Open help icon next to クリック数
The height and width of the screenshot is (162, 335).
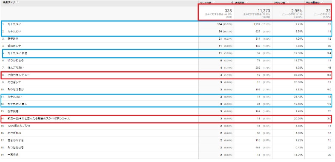click(214, 3)
